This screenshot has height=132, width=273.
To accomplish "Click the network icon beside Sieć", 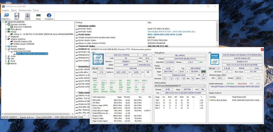I will click(9, 59).
